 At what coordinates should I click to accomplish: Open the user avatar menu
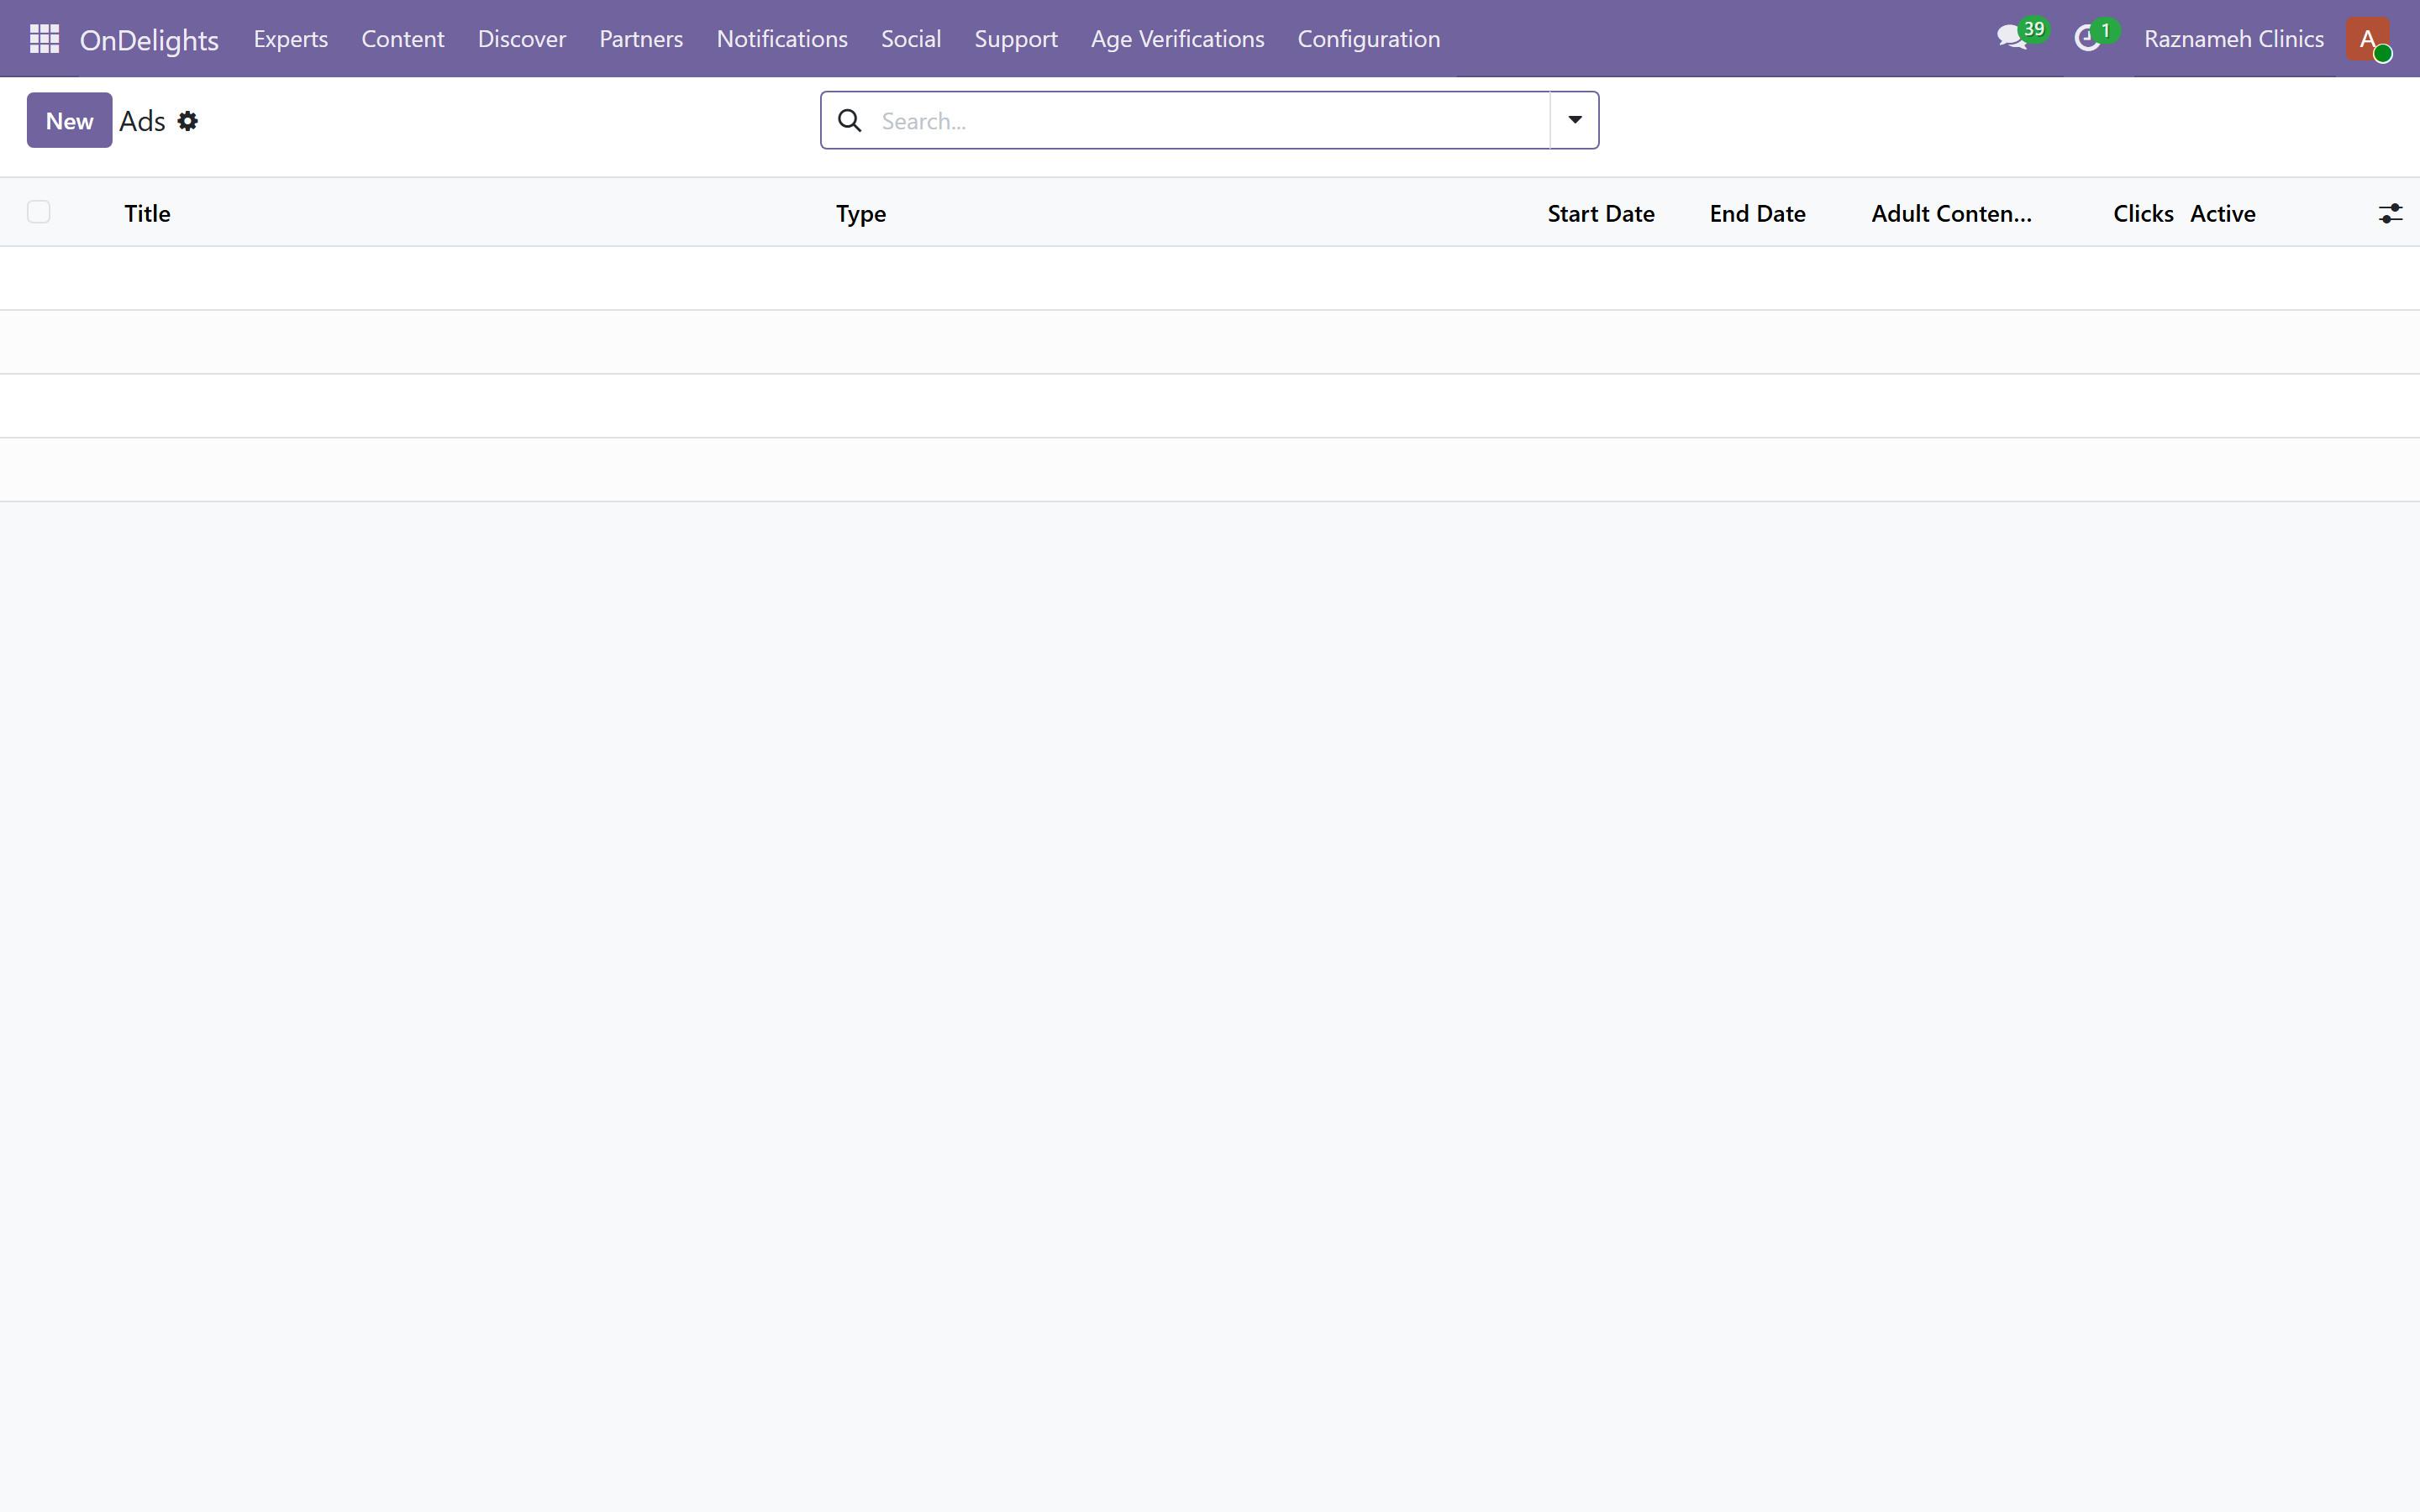pyautogui.click(x=2368, y=39)
